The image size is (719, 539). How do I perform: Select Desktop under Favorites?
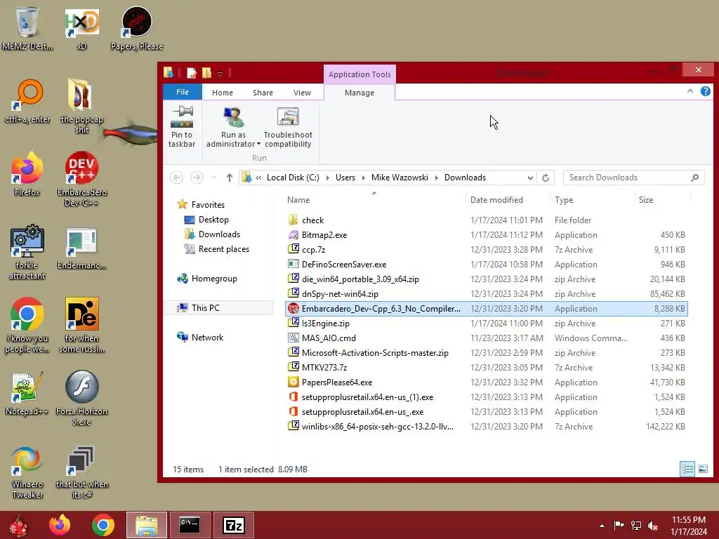click(x=213, y=220)
